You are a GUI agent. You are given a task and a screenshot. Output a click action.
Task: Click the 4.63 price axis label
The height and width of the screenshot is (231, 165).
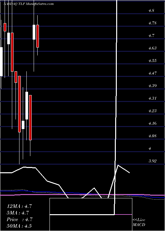pos(152,48)
